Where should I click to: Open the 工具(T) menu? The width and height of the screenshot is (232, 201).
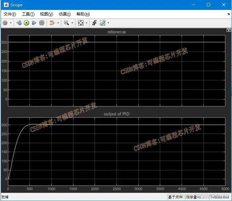click(28, 14)
